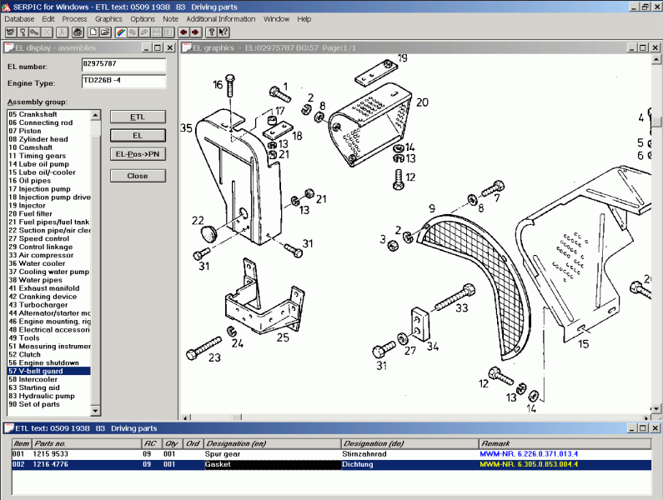
Task: Click the EL number input field
Action: [123, 64]
